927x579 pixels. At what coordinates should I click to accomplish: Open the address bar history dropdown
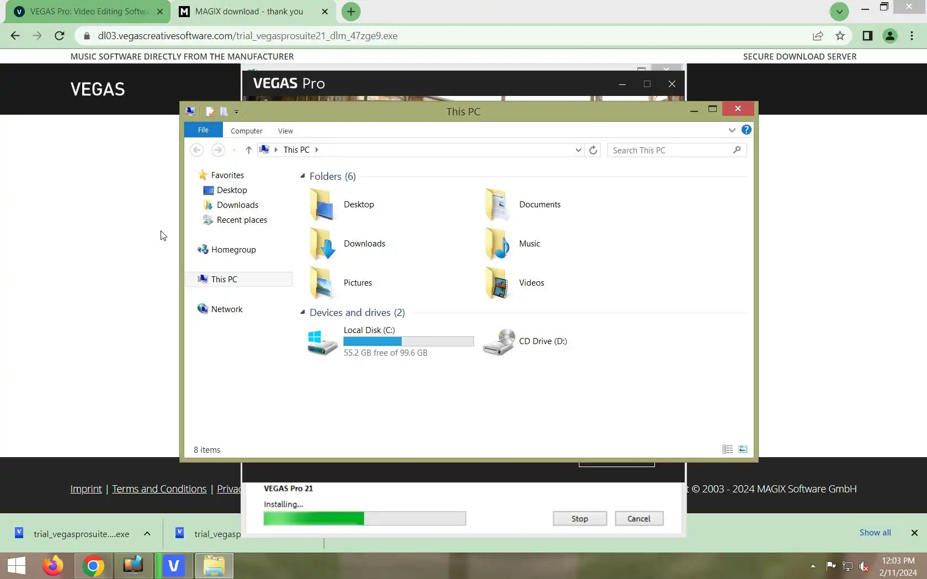coord(578,150)
